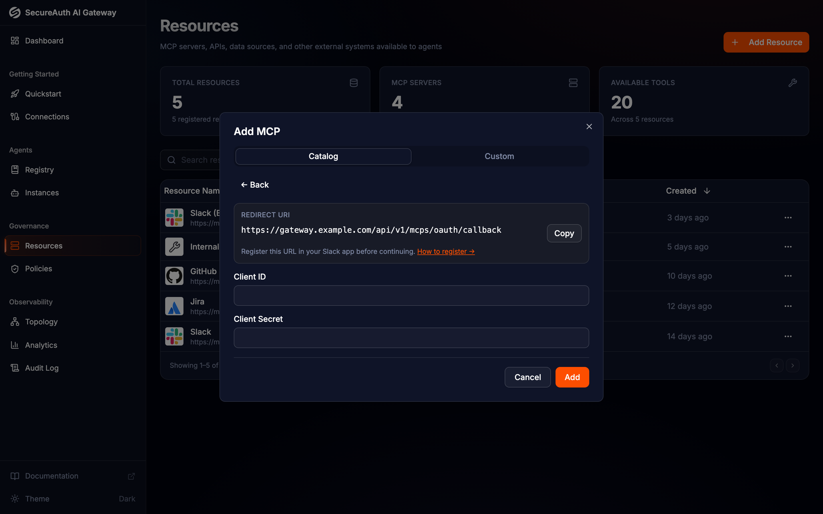Click the SecureAuth logo icon
The width and height of the screenshot is (823, 514).
tap(15, 13)
